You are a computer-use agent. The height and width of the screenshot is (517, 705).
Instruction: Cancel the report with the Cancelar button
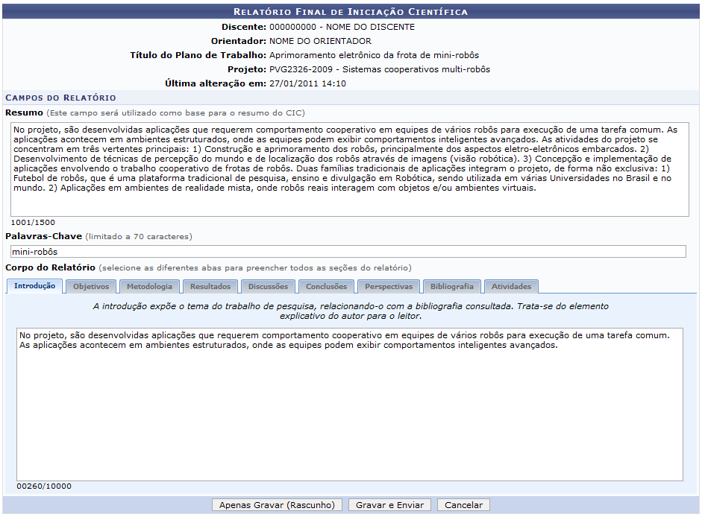[x=463, y=505]
